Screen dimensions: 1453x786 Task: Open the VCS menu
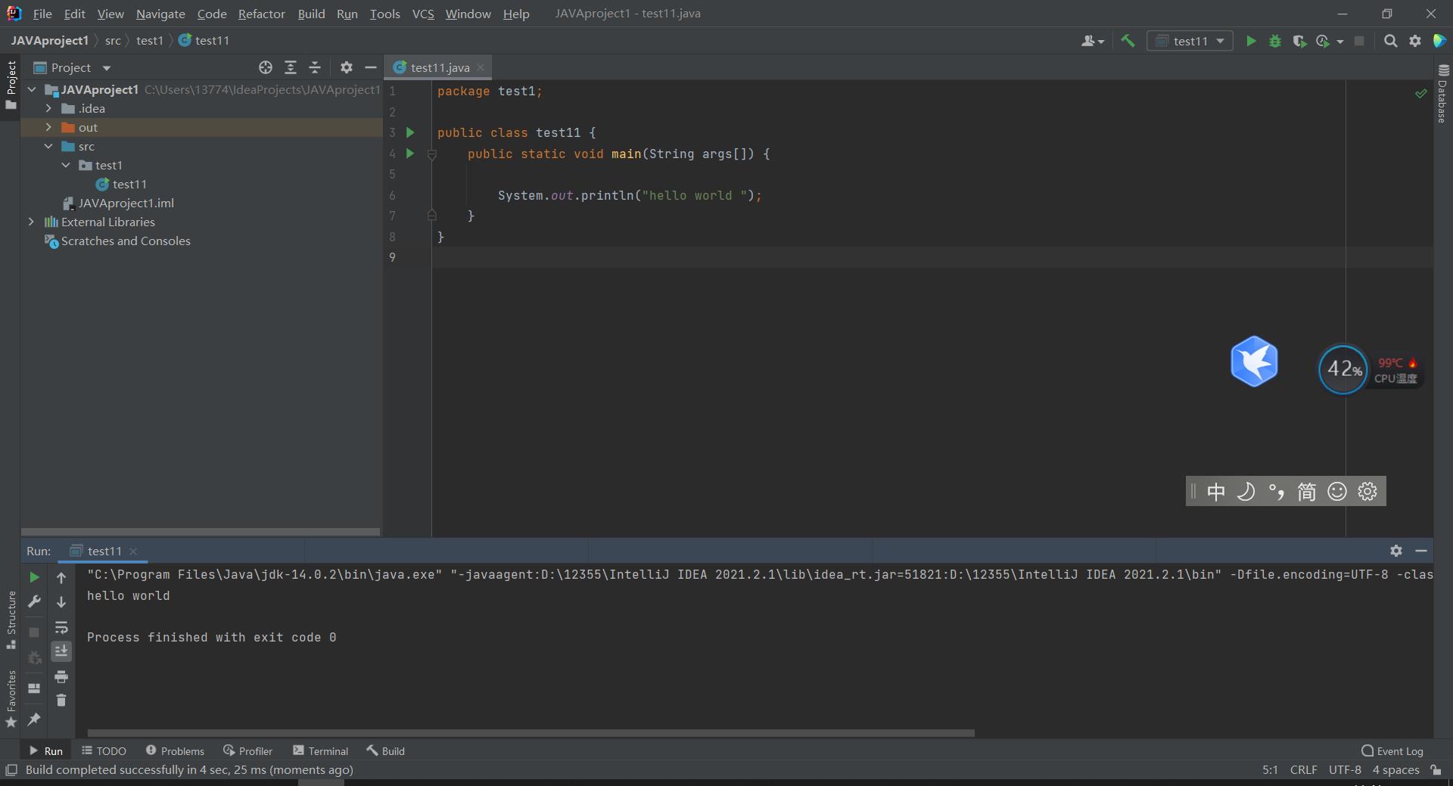point(423,14)
